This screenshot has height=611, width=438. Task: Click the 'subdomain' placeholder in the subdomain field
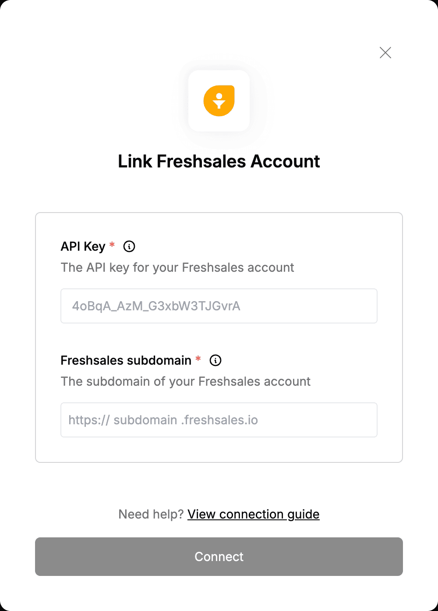click(145, 420)
